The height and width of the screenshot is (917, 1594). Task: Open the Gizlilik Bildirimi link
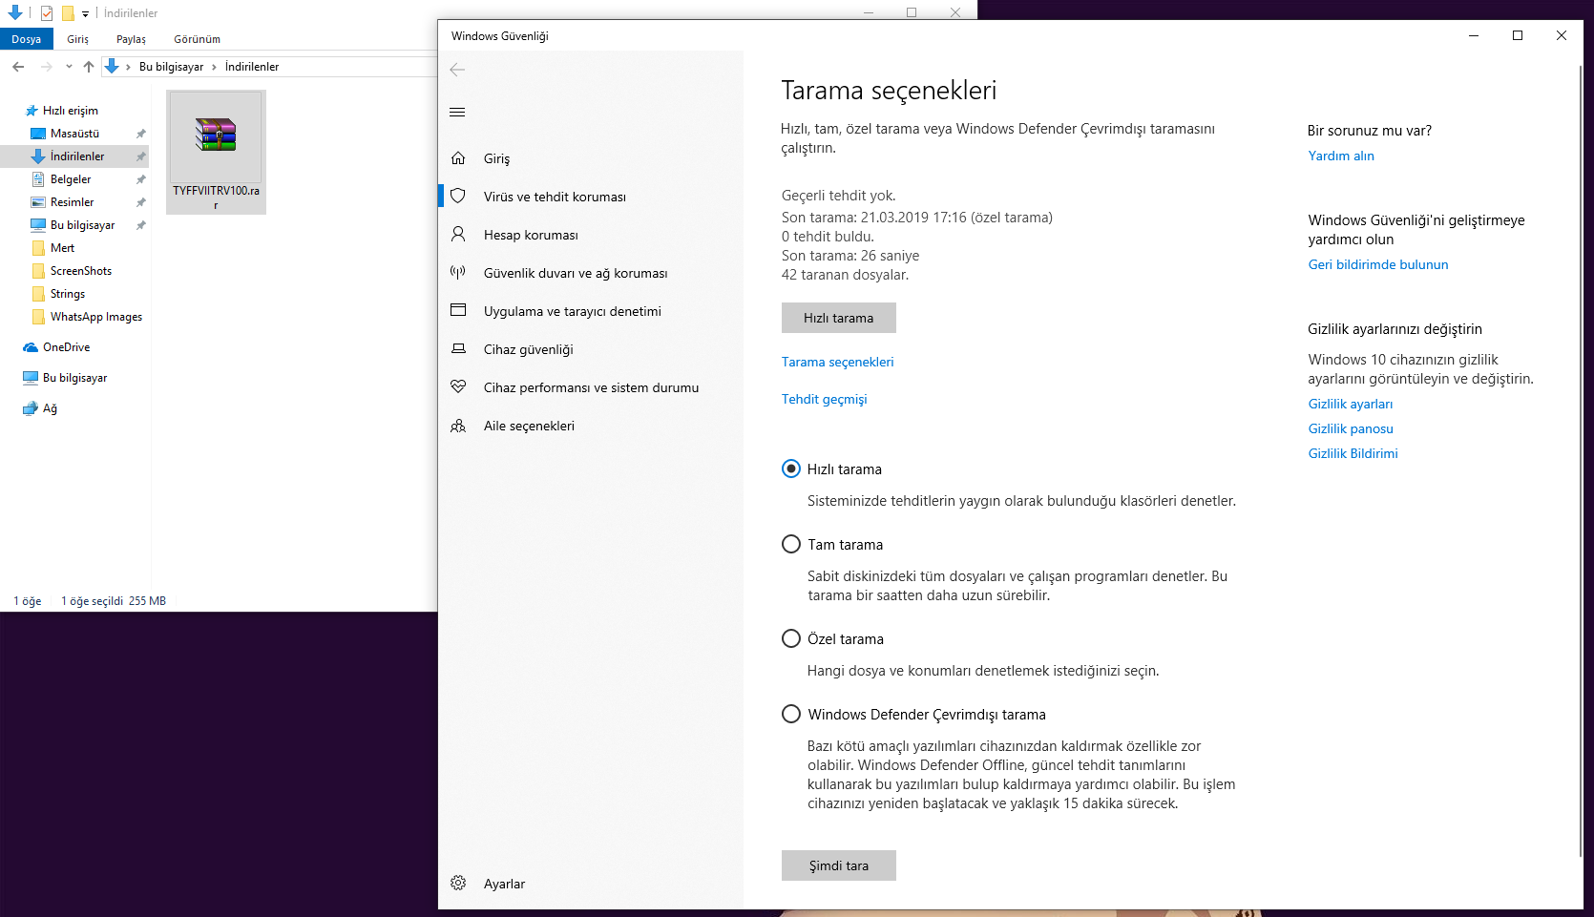click(x=1353, y=453)
